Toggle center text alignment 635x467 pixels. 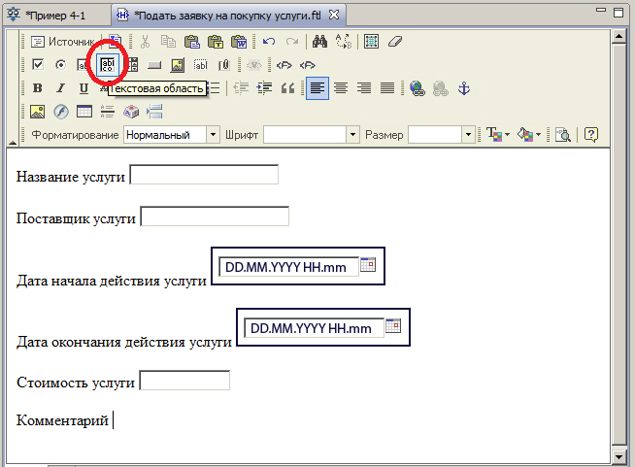341,88
